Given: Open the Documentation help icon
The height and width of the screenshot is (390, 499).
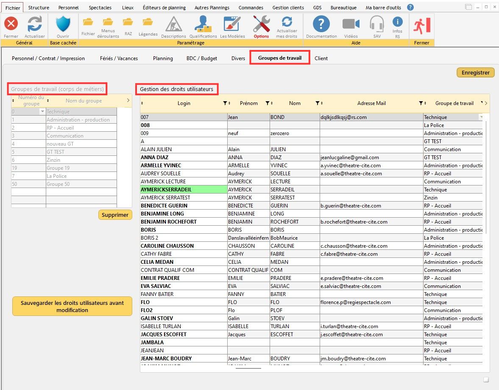Looking at the screenshot, I should (x=321, y=24).
